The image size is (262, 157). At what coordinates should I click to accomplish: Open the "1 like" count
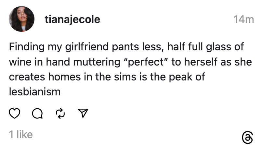click(x=21, y=134)
